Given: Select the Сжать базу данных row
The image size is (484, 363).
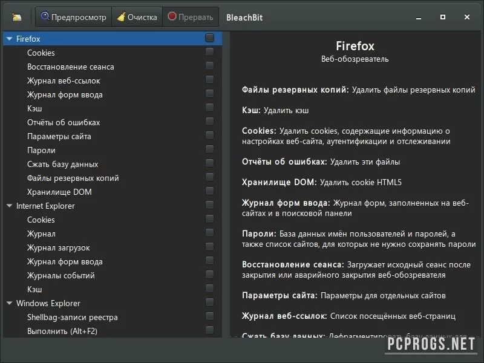Looking at the screenshot, I should [113, 164].
